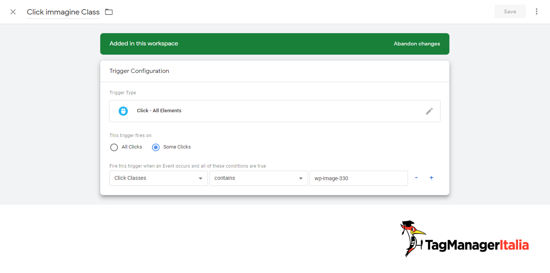Click the blue mouse click trigger icon
The height and width of the screenshot is (273, 550).
point(123,111)
